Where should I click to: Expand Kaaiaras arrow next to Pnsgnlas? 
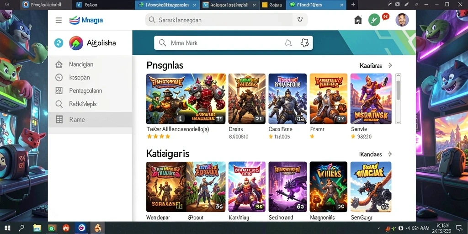(390, 65)
